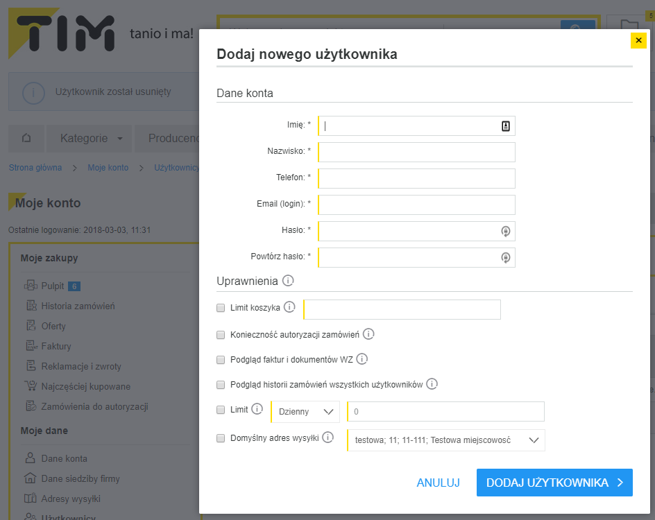Image resolution: width=655 pixels, height=520 pixels.
Task: Tick Konieczność autoryzacji zamówień checkbox
Action: (221, 335)
